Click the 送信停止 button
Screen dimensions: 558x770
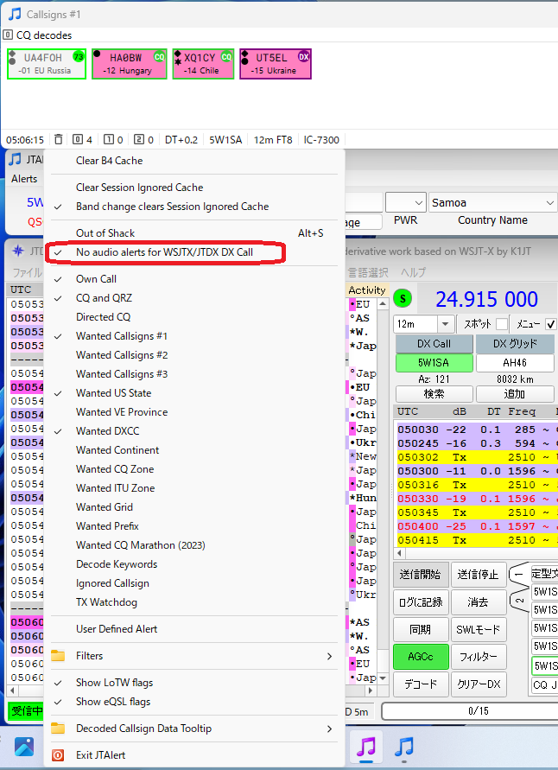click(478, 575)
